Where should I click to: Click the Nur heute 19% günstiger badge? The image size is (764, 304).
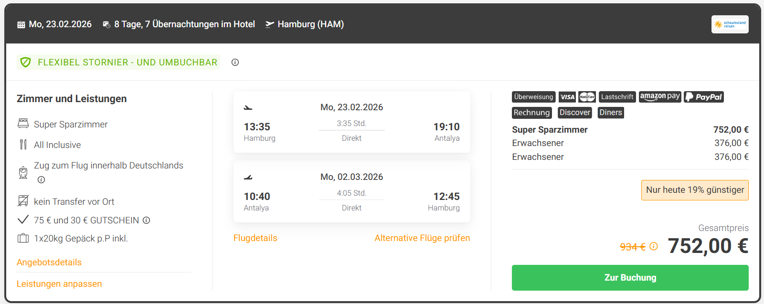(695, 190)
